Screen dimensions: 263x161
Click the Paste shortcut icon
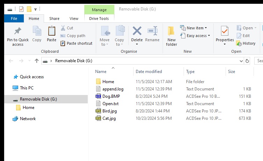63,43
